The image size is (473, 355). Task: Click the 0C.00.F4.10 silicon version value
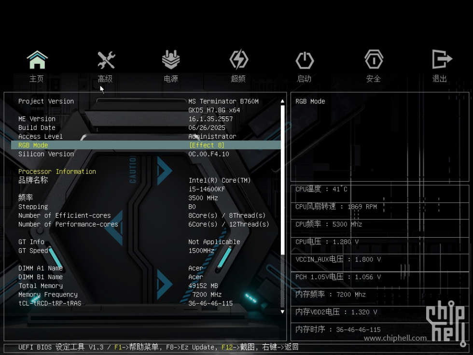pyautogui.click(x=209, y=154)
